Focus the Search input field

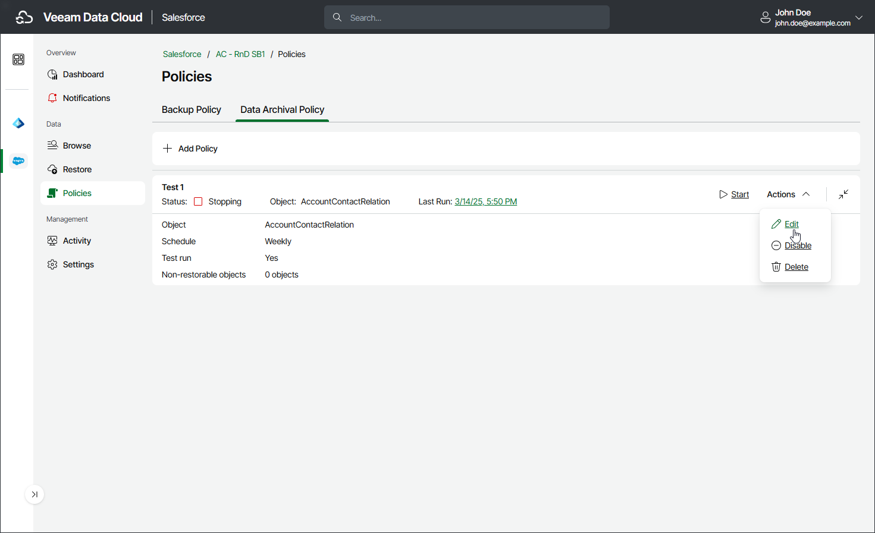click(467, 17)
